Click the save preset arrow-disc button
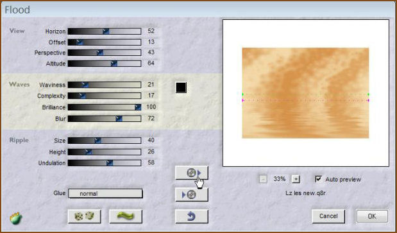Viewport: 397px width, 233px height. pos(192,194)
